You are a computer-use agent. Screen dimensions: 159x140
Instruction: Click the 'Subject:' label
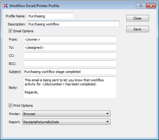pos(15,72)
